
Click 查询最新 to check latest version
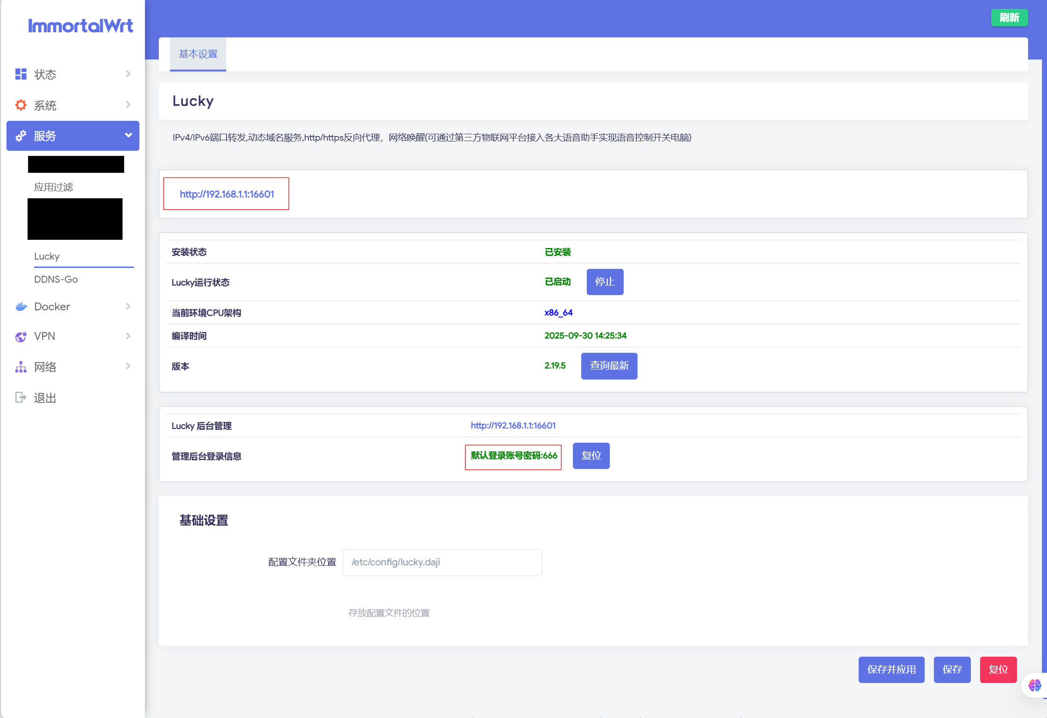[x=609, y=366]
